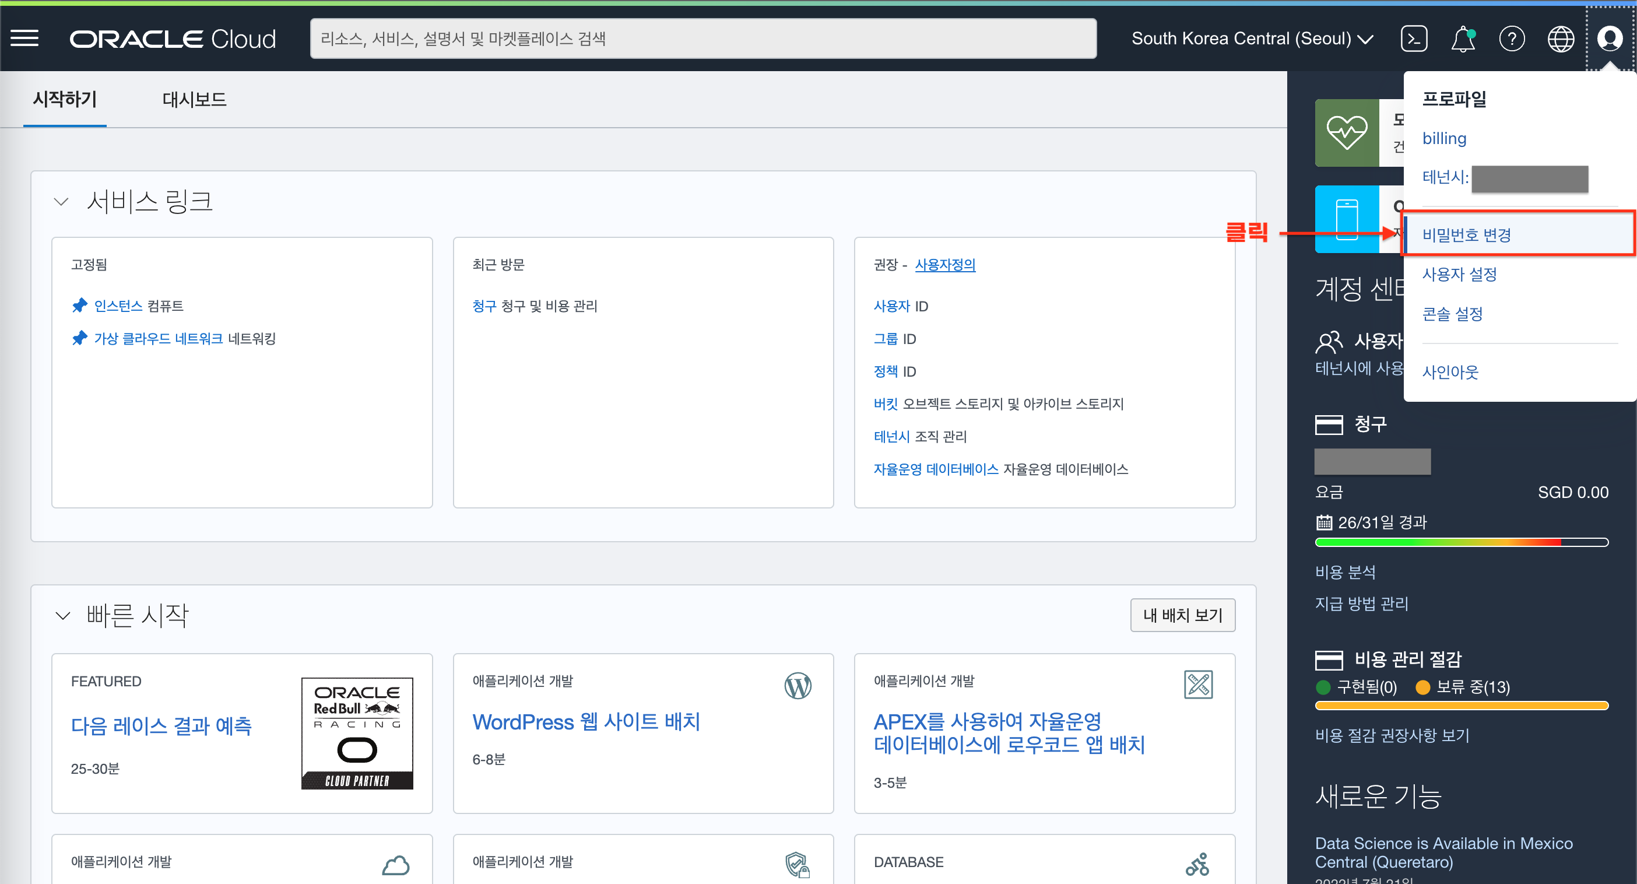This screenshot has height=884, width=1637.
Task: Open the help question mark icon
Action: pyautogui.click(x=1512, y=38)
